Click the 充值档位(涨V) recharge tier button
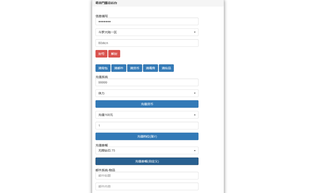Image resolution: width=316 pixels, height=193 pixels. (147, 136)
